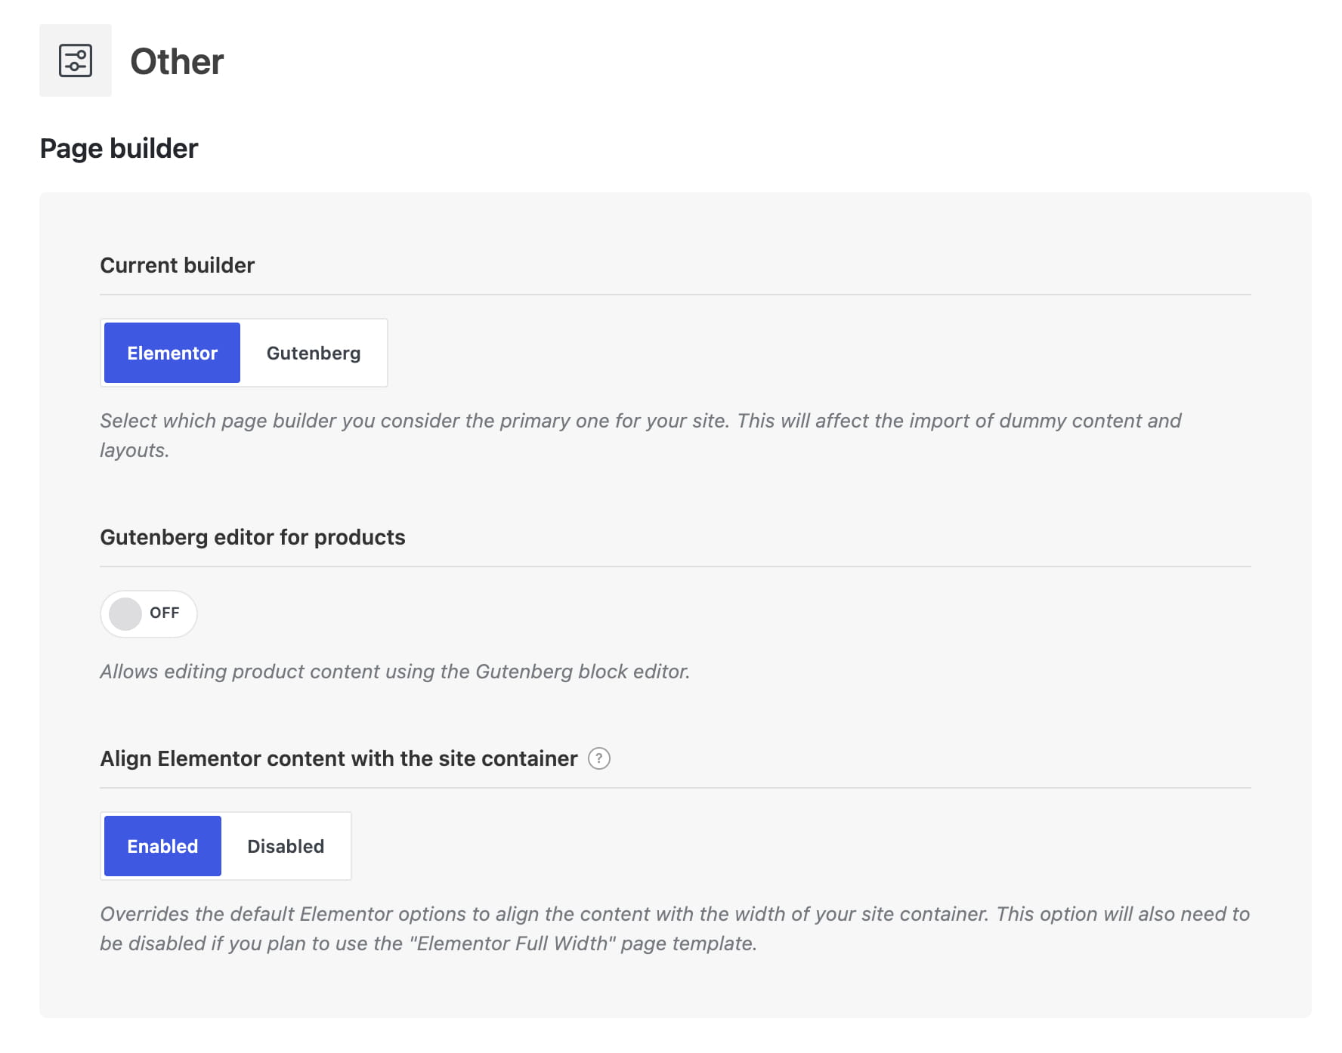Image resolution: width=1342 pixels, height=1053 pixels.
Task: Click description 'Overrides the default Elementor options'
Action: point(675,928)
